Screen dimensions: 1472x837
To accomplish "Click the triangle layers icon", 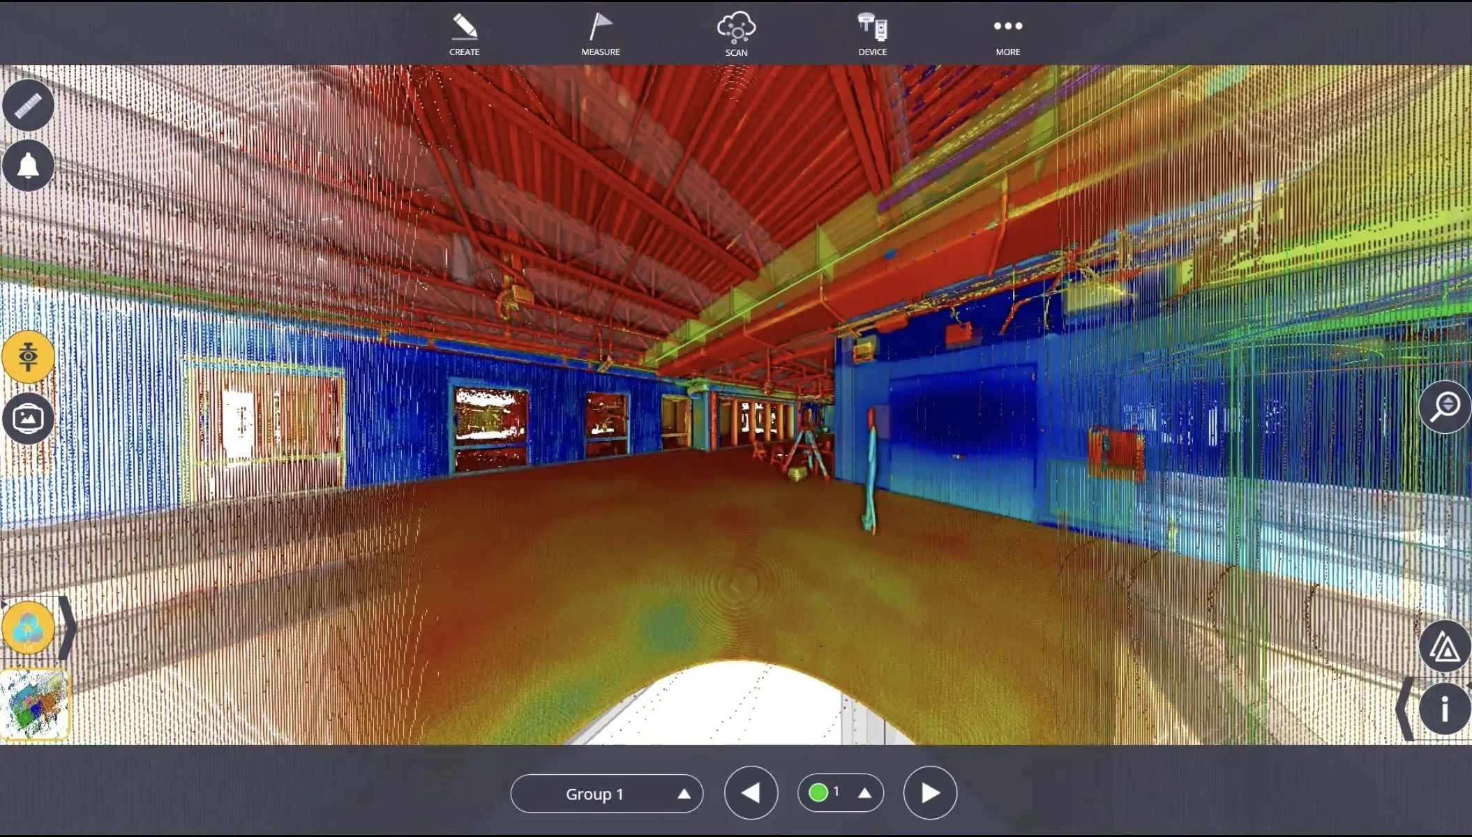I will tap(1445, 647).
